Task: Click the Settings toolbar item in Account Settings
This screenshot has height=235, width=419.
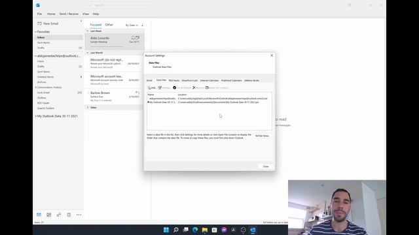Action: (164, 87)
